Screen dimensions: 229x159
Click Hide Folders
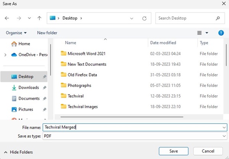point(18,152)
